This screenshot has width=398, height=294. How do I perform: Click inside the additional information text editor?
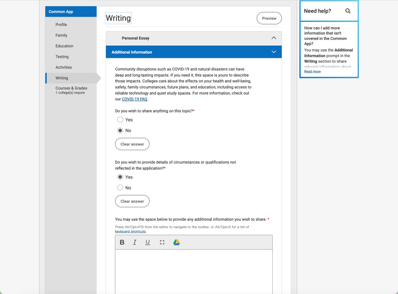(x=194, y=271)
